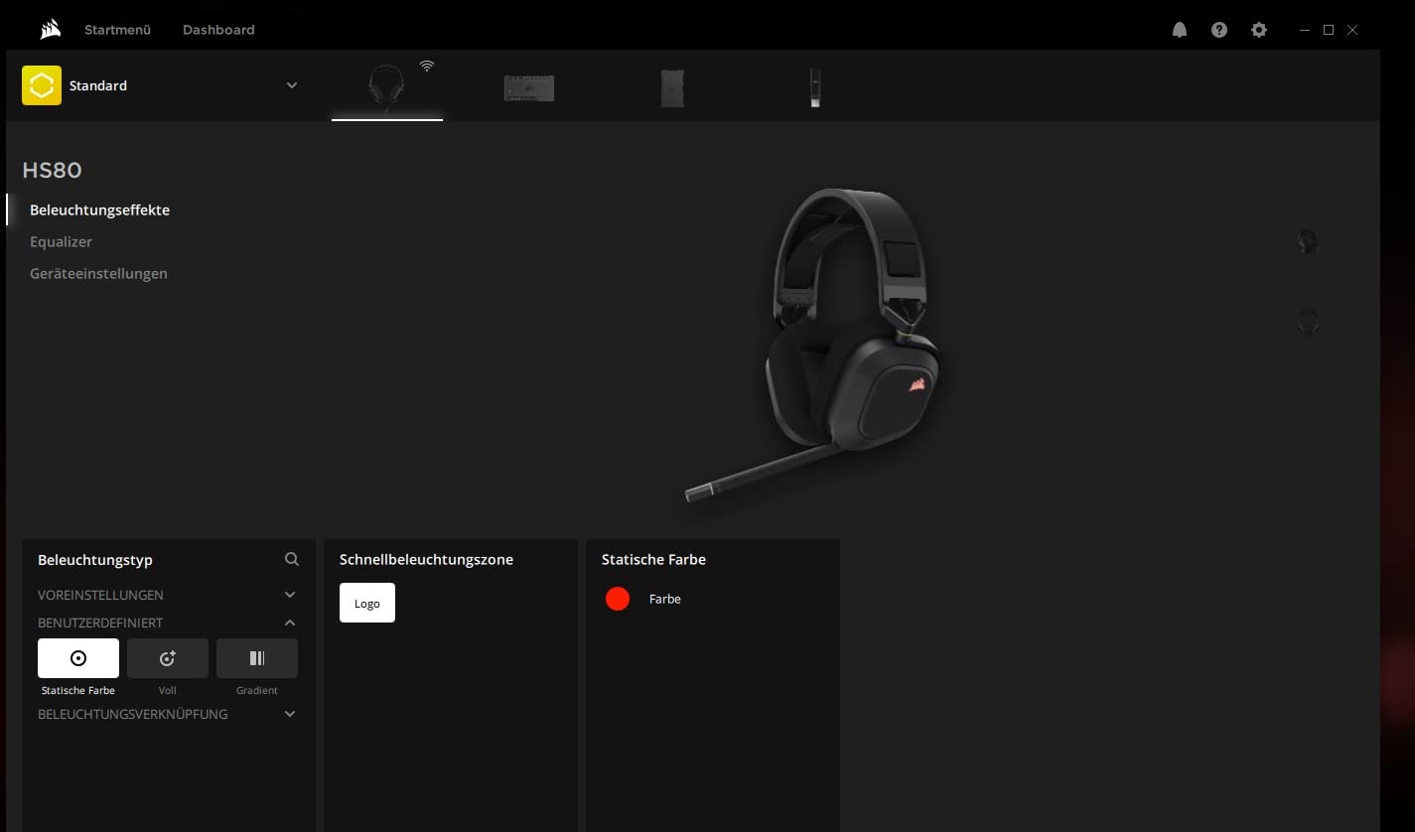
Task: Close the iCUE window
Action: pos(1352,30)
